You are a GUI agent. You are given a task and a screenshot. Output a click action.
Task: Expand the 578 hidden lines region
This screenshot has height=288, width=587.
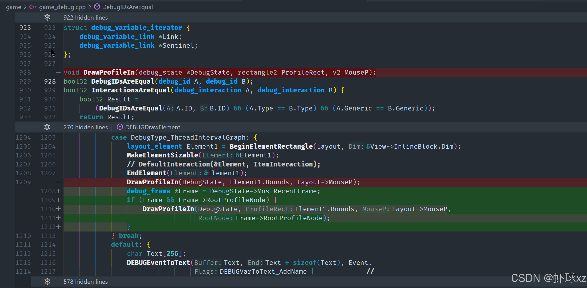85,282
